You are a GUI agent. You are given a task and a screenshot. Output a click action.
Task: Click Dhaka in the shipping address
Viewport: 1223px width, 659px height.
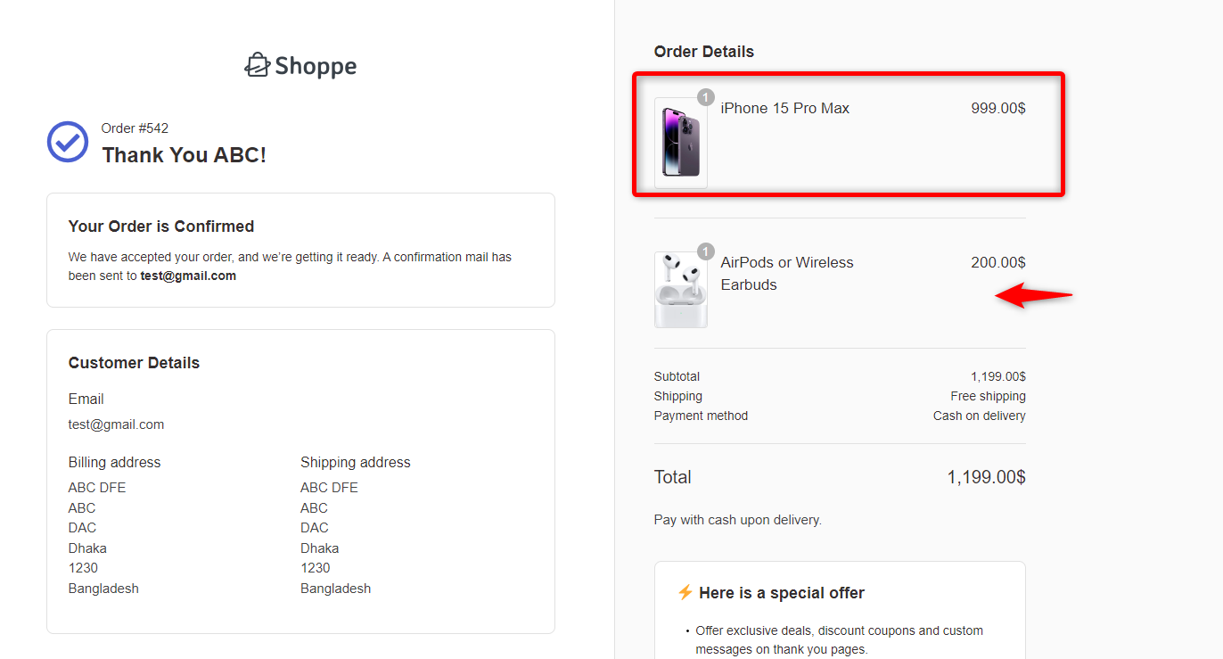click(x=319, y=548)
